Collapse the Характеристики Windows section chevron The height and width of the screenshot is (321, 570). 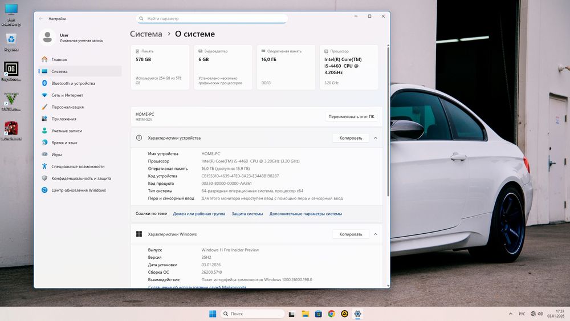click(x=376, y=234)
